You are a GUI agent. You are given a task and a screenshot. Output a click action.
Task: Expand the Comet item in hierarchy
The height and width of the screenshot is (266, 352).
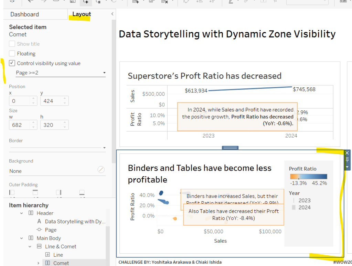(38, 263)
